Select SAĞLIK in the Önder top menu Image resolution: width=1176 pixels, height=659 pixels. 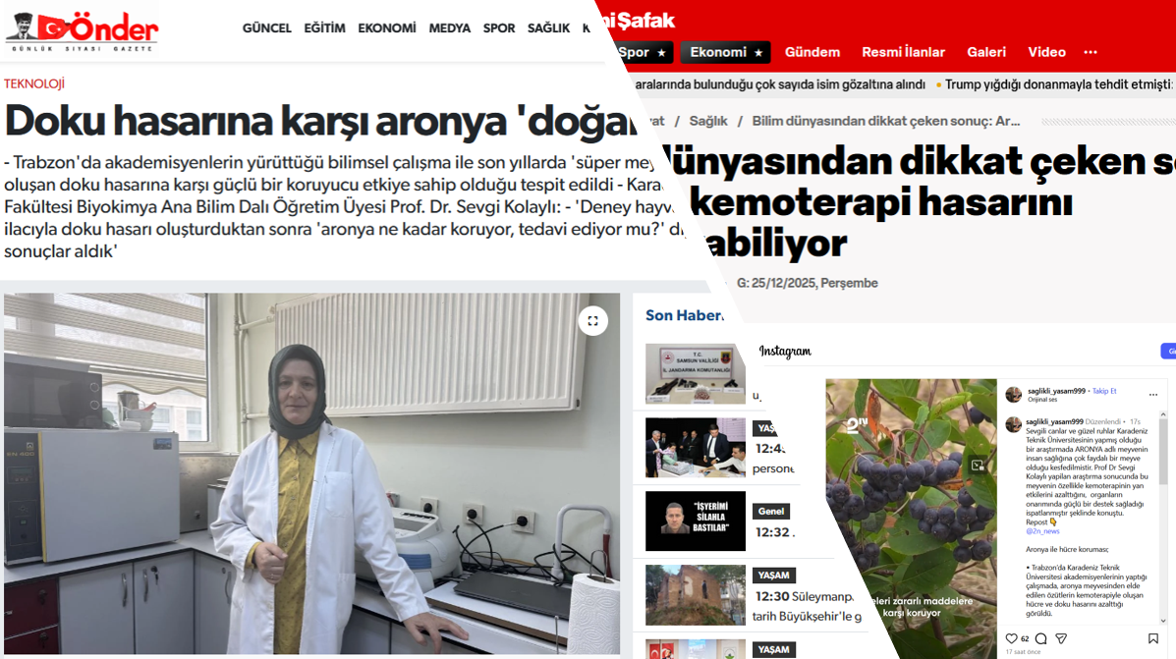tap(548, 28)
